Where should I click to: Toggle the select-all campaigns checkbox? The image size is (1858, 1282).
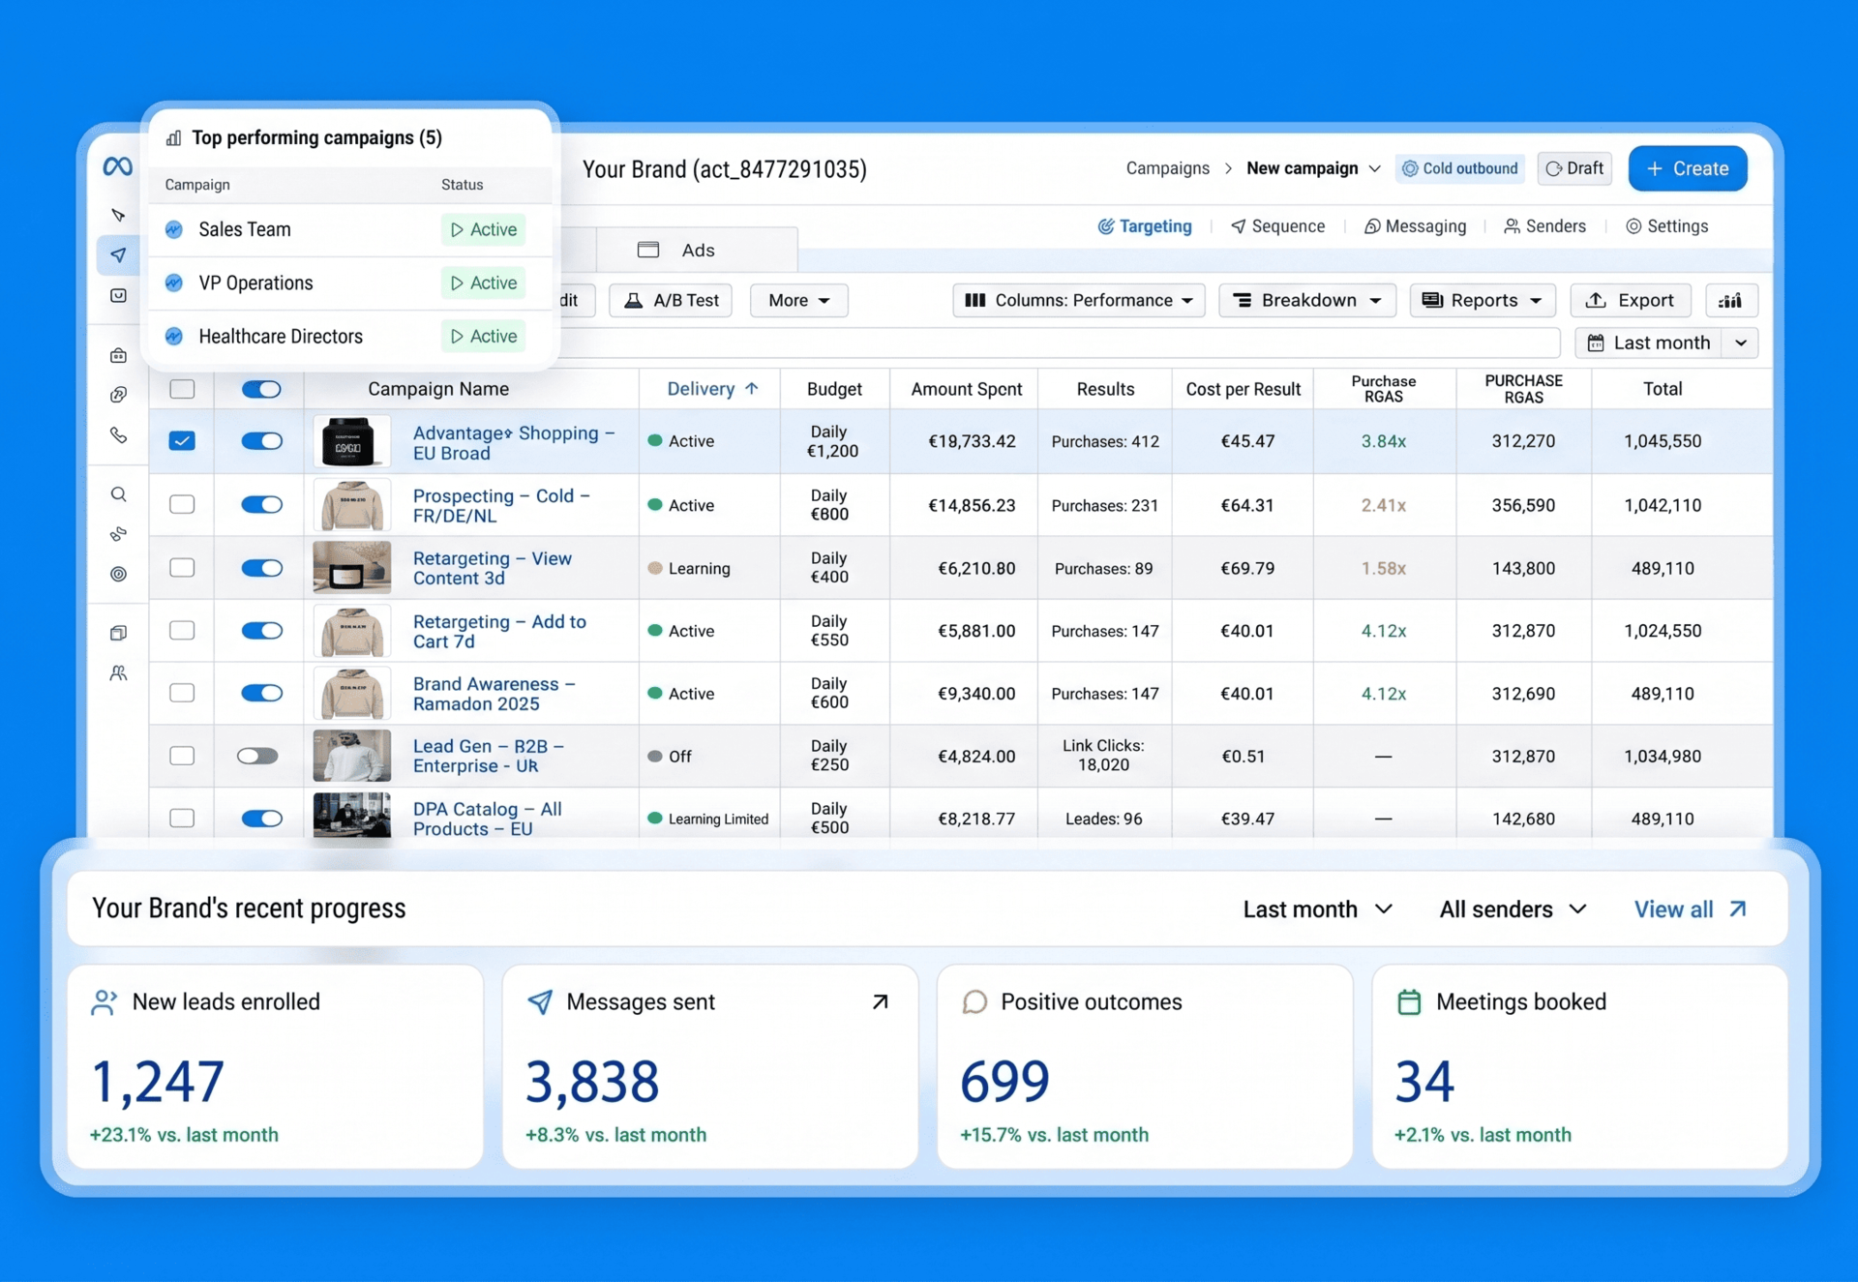[x=182, y=389]
